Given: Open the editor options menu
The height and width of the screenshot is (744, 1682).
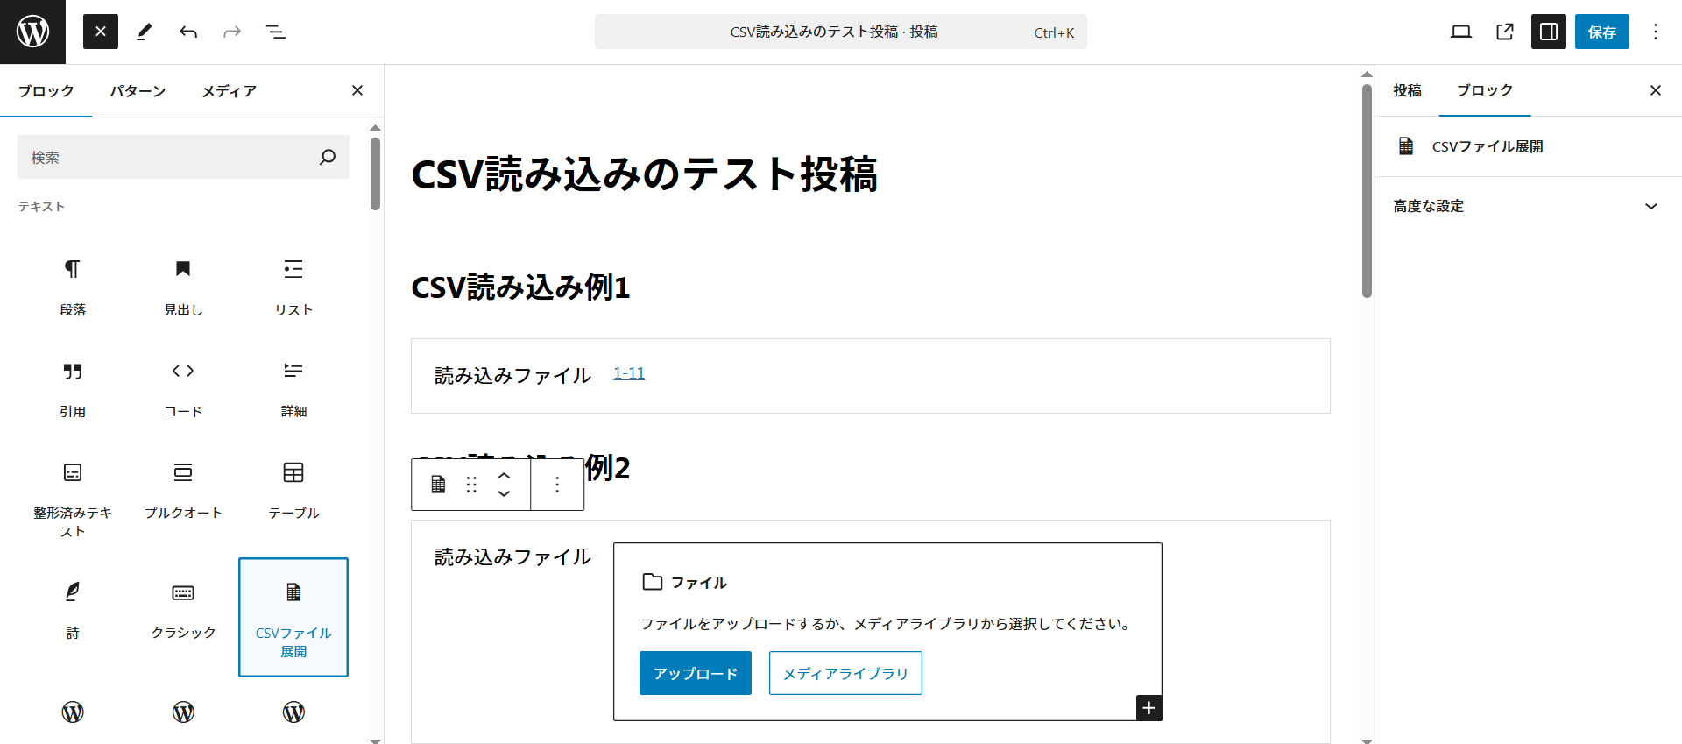Looking at the screenshot, I should (x=1655, y=32).
